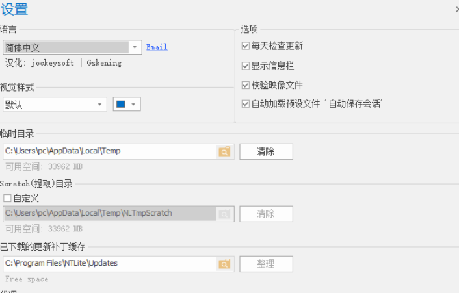459x293 pixels.
Task: Toggle 校验映像文件 checkbox
Action: tap(245, 85)
